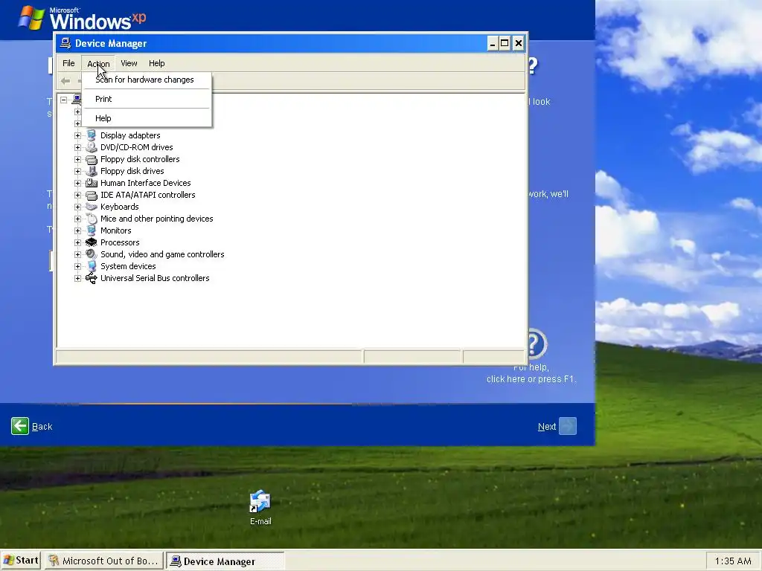762x571 pixels.
Task: Click the Display adapters icon
Action: pos(92,135)
